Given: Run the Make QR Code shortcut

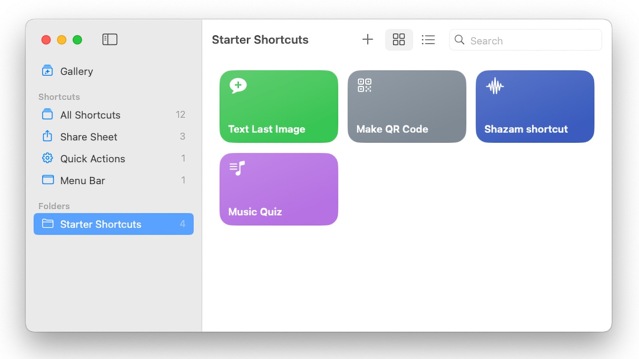Looking at the screenshot, I should [407, 107].
